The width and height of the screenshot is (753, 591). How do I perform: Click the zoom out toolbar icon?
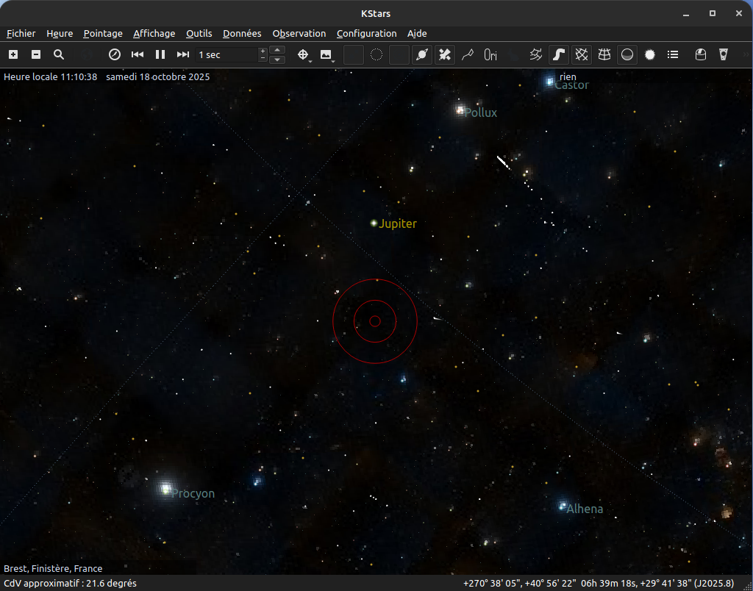point(36,54)
